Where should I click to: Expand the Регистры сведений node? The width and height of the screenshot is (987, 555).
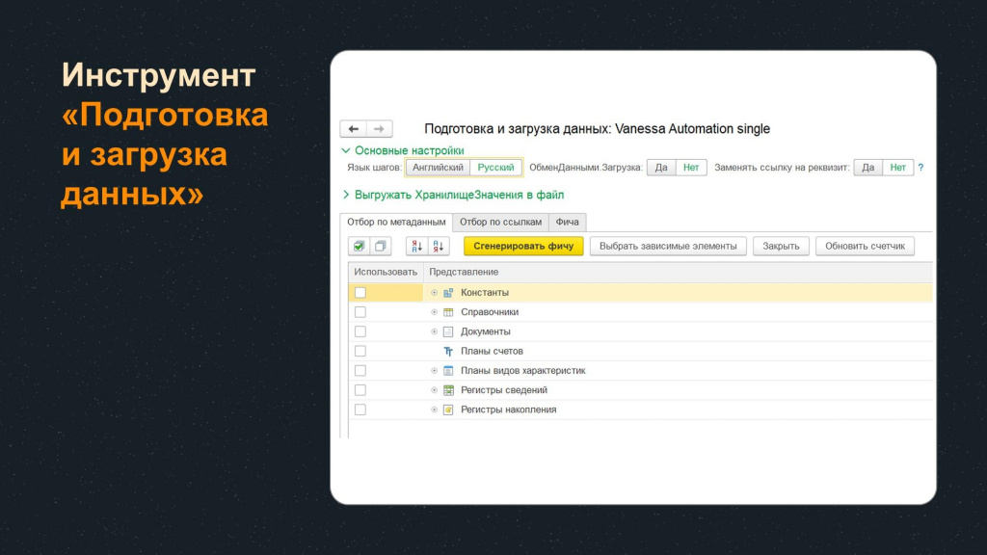click(x=434, y=390)
